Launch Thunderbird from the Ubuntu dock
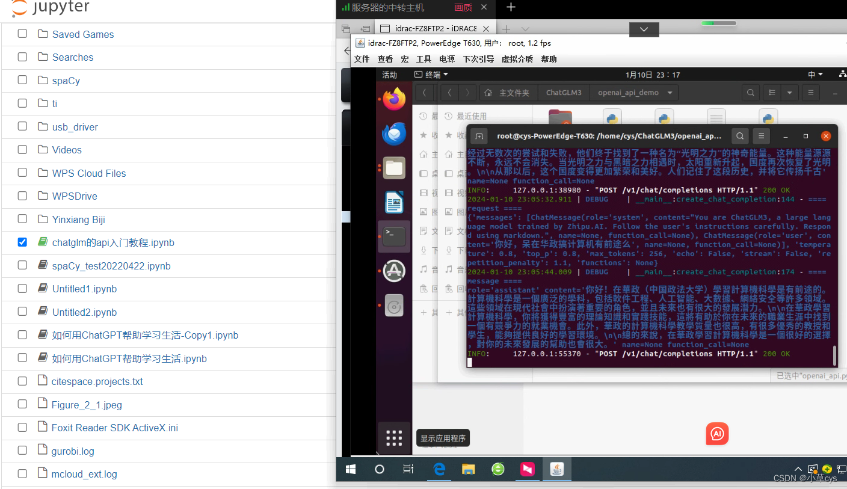Viewport: 847px width, 489px height. click(x=394, y=134)
